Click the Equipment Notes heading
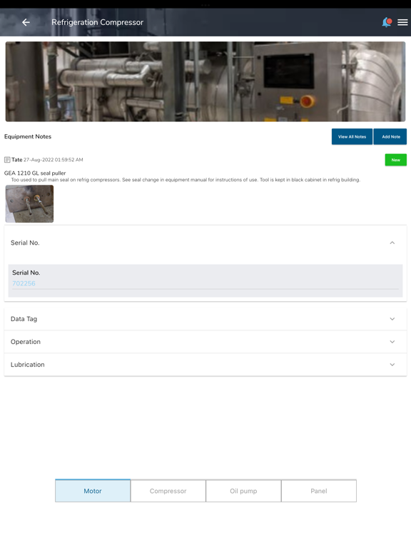The width and height of the screenshot is (411, 548). click(x=28, y=137)
